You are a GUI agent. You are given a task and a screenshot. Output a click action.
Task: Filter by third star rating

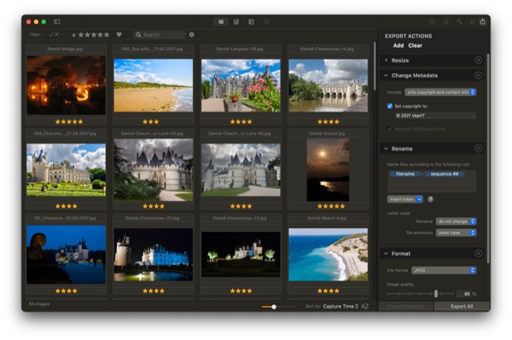(x=94, y=35)
